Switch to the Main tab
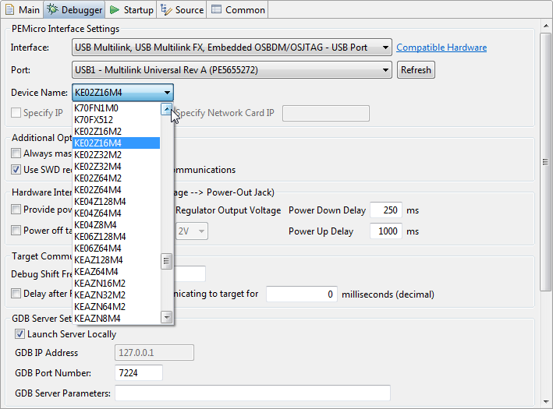The width and height of the screenshot is (553, 409). point(22,9)
